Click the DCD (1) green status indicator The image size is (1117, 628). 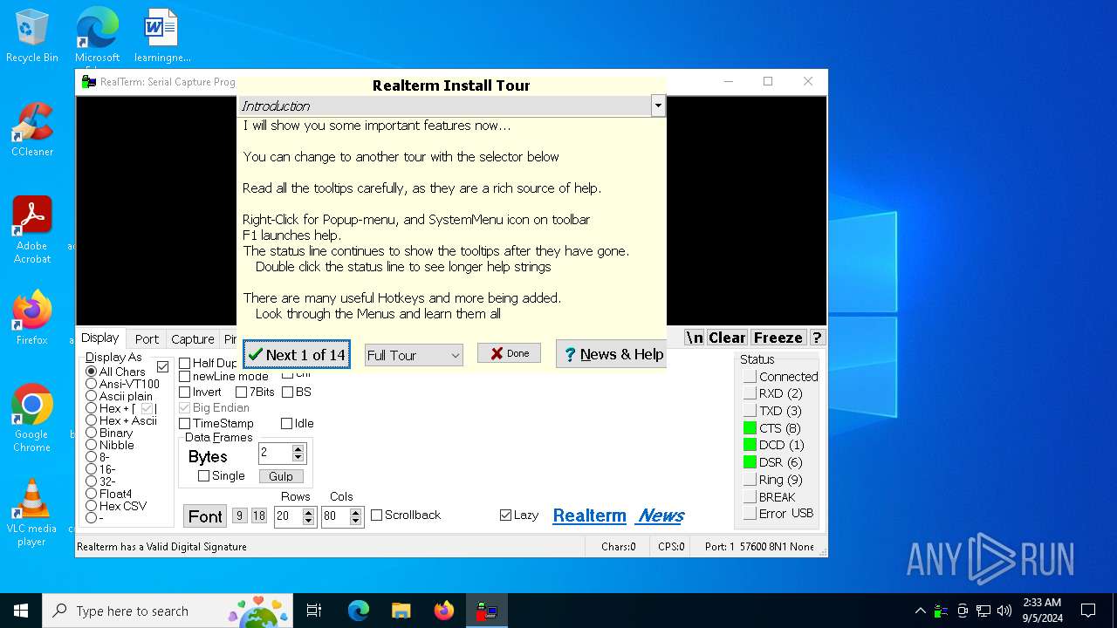coord(750,445)
